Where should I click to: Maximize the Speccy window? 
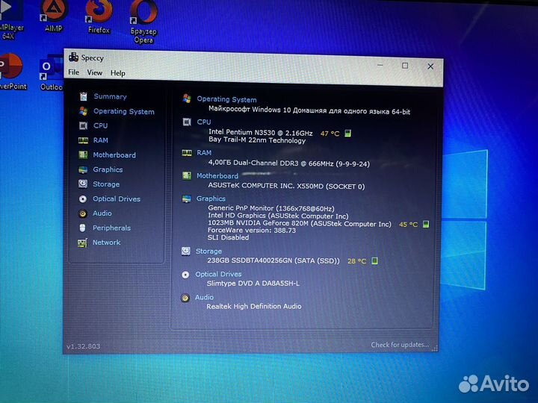[x=405, y=66]
